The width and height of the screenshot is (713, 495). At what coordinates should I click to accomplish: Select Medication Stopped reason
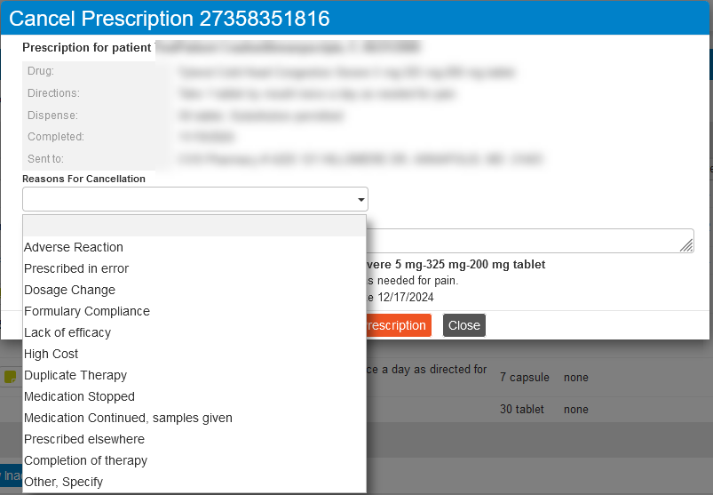tap(194, 396)
